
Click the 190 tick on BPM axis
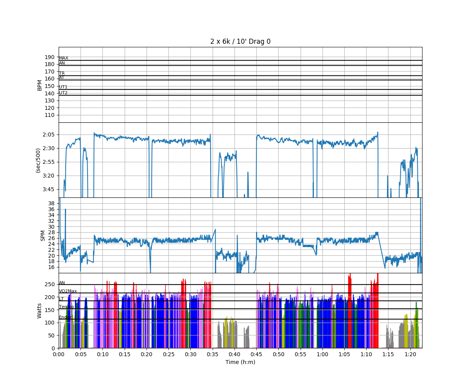(x=49, y=57)
